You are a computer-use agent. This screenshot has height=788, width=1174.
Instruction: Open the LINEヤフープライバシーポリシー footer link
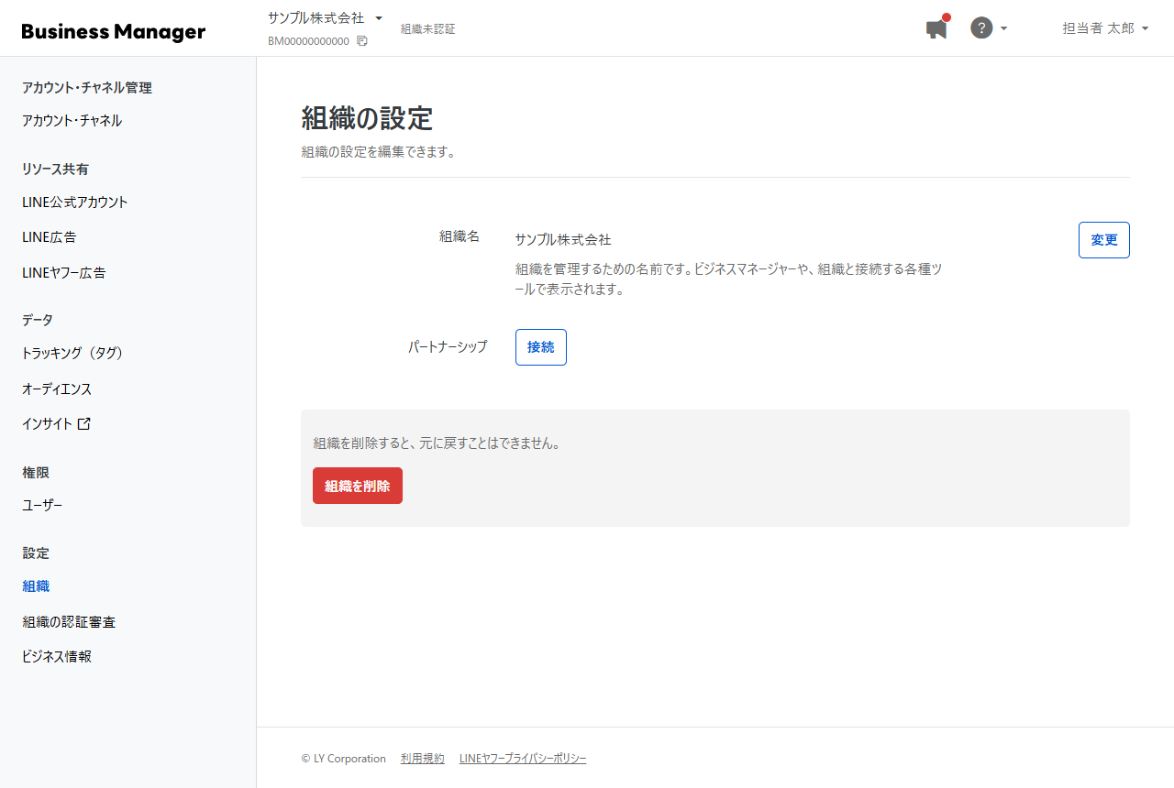523,759
